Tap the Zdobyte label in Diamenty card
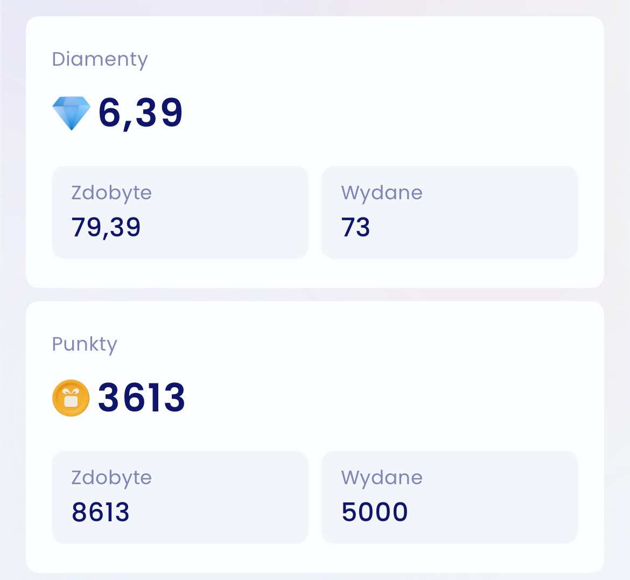The image size is (630, 580). 111,193
